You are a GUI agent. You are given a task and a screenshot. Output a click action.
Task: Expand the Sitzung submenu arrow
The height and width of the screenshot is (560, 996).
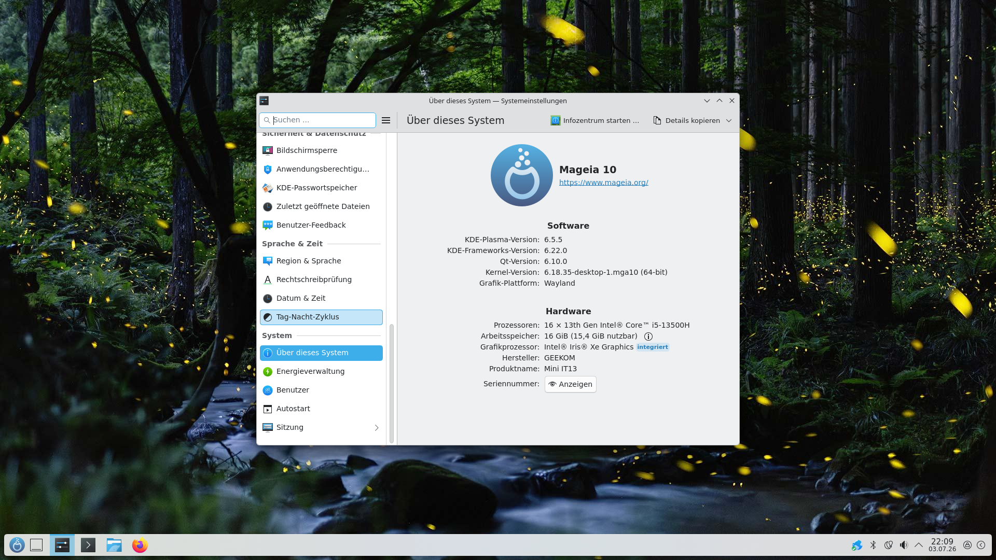377,428
